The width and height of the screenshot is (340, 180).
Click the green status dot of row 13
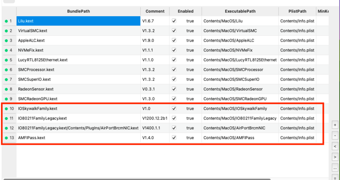[x=6, y=138]
